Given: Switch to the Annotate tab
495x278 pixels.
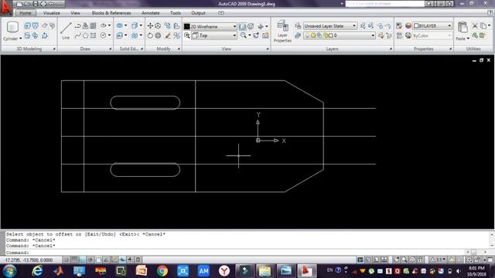Looking at the screenshot, I should 151,13.
